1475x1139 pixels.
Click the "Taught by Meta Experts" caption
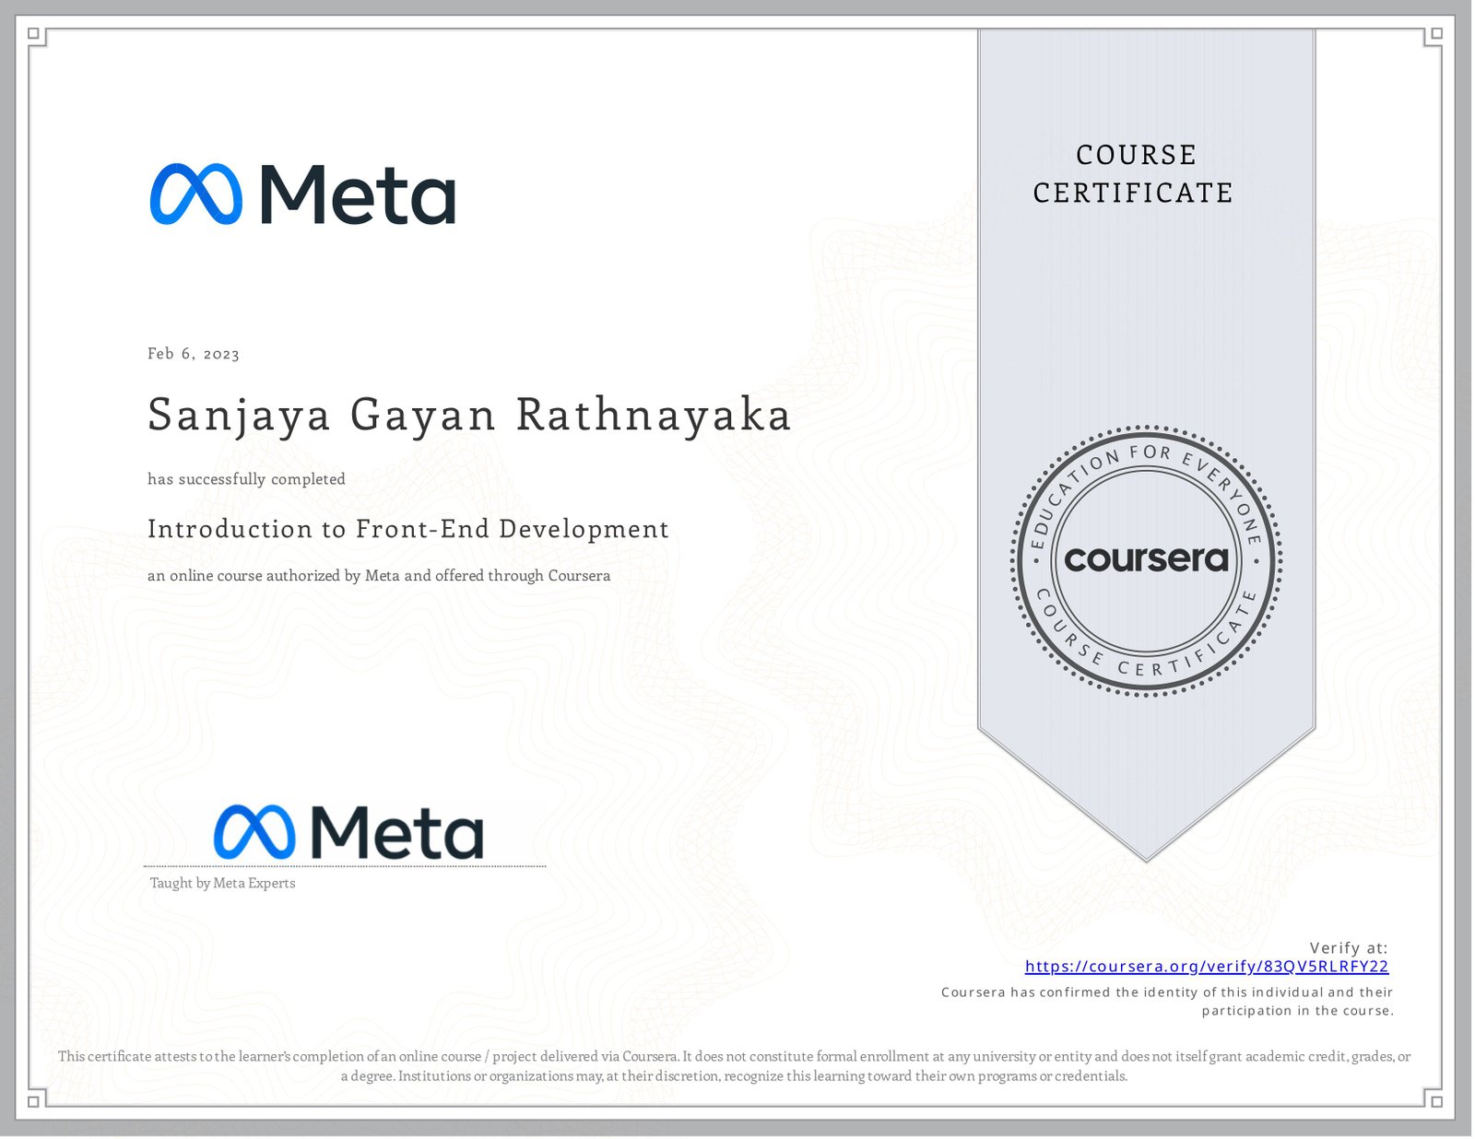[222, 883]
